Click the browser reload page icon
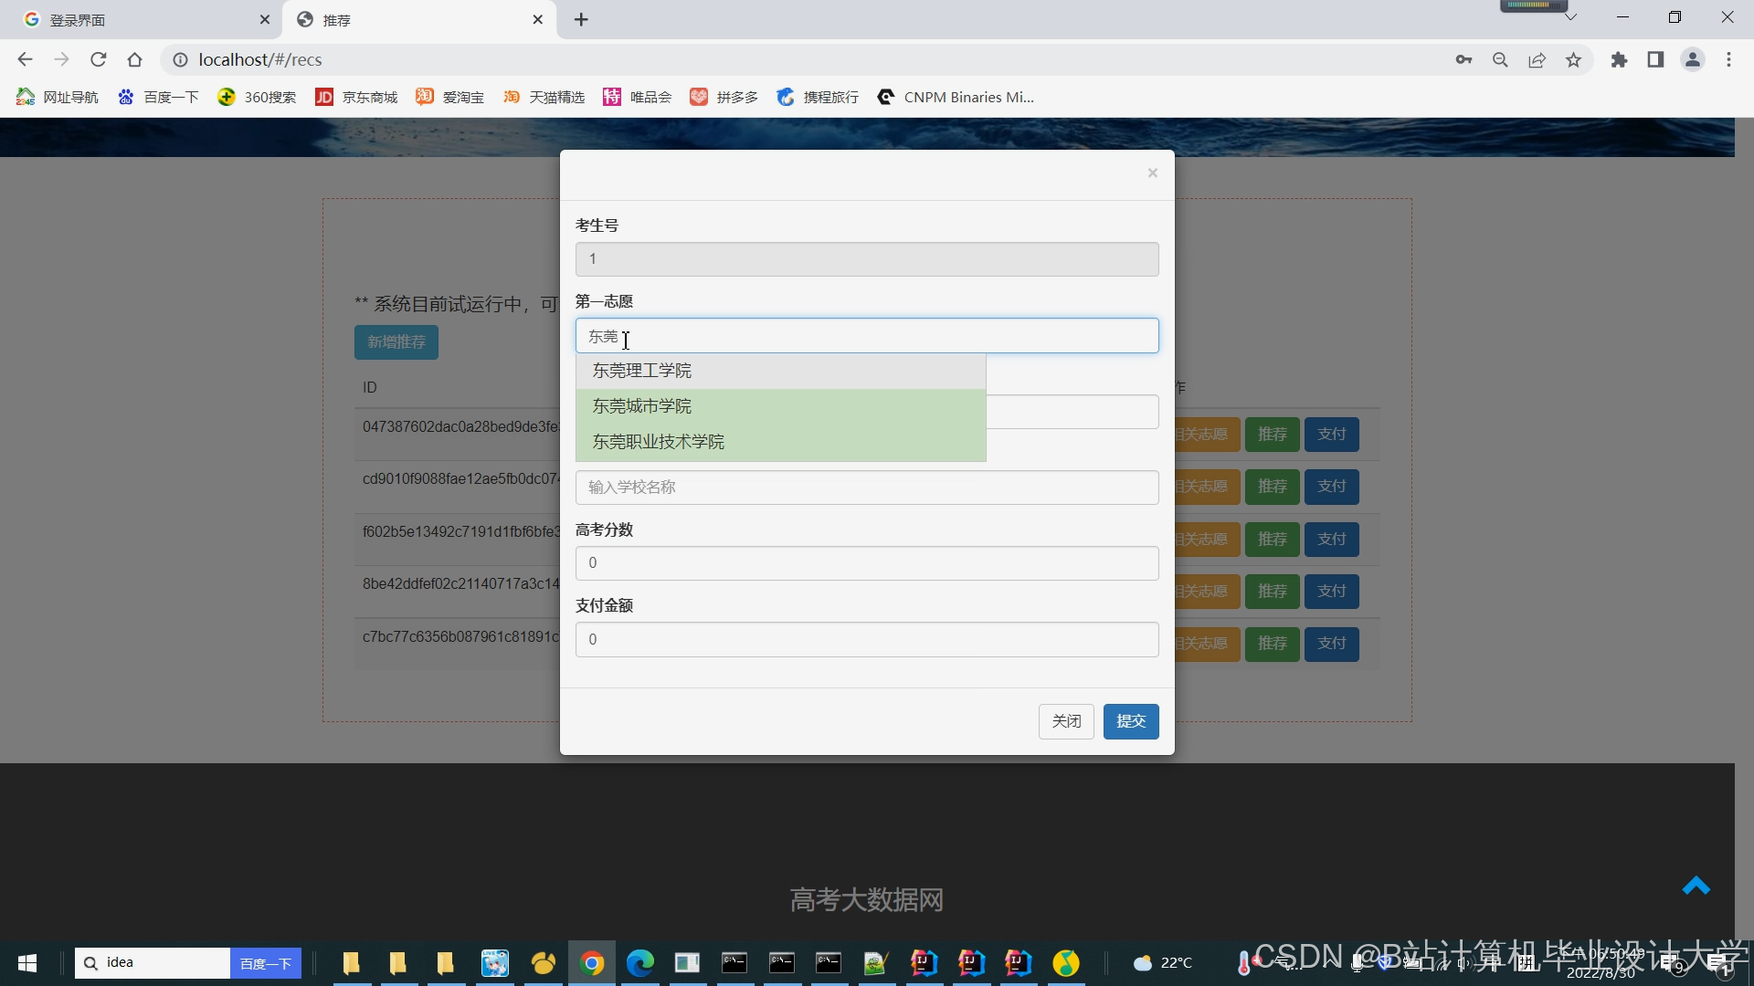Screen dimensions: 1754x986 pos(99,60)
